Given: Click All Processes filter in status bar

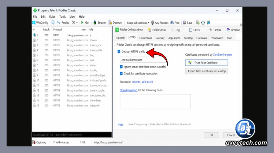Looking at the screenshot, I should [x=61, y=142].
